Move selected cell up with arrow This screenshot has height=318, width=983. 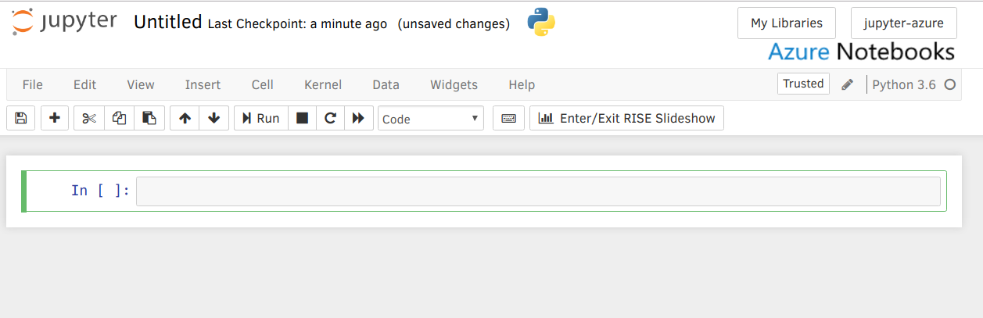185,118
